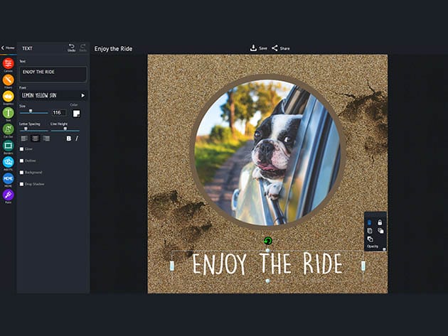This screenshot has width=448, height=336.
Task: Open the MEME tool
Action: tap(8, 178)
